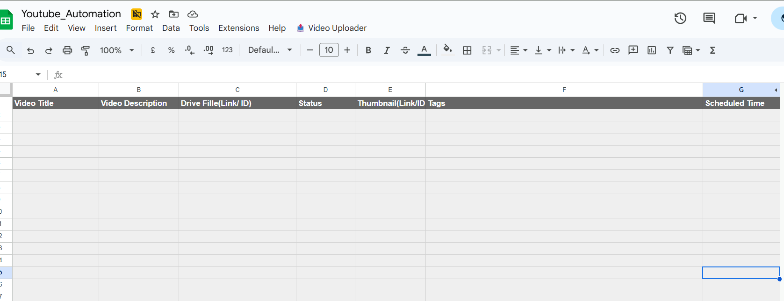
Task: Open the Extensions menu
Action: coord(238,28)
